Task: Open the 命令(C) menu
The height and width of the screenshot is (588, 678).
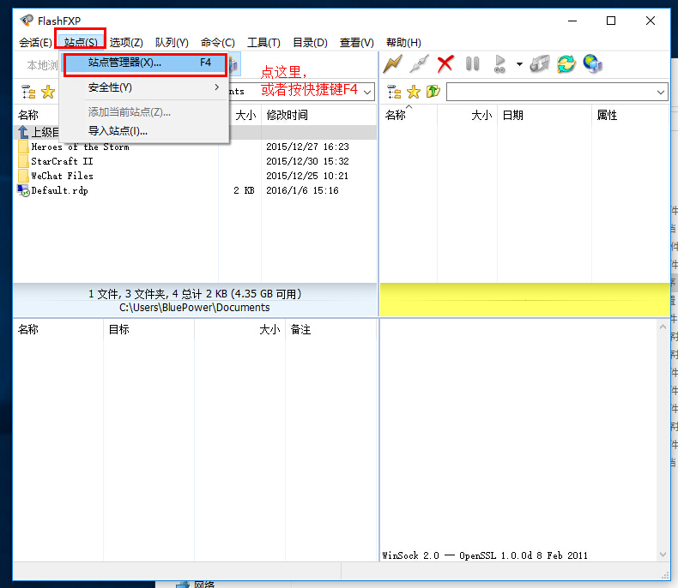Action: (x=217, y=42)
